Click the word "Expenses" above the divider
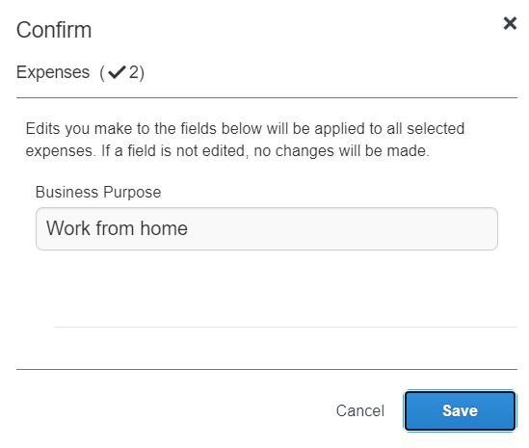Viewport: 529px width, 448px height. 53,72
